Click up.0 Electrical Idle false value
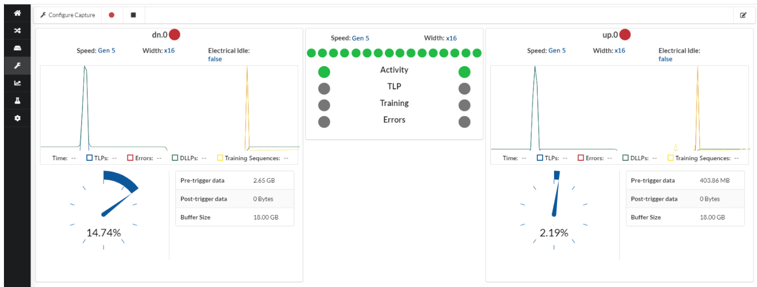The image size is (757, 287). click(x=665, y=59)
